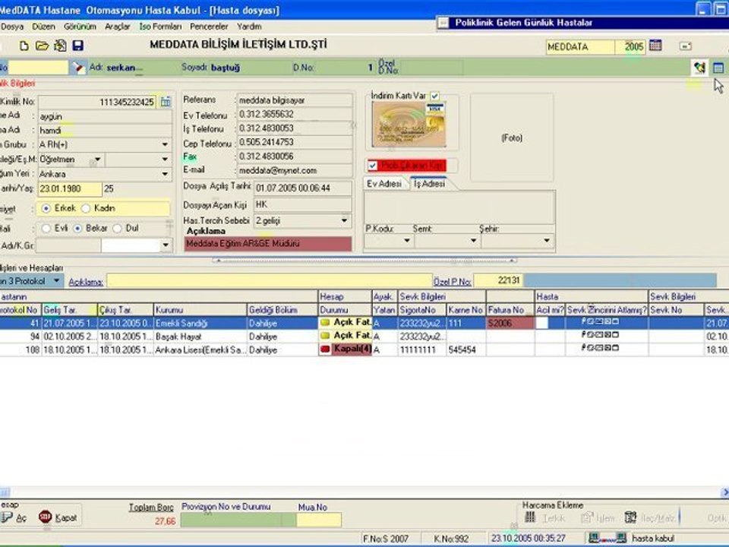729x547 pixels.
Task: Click the Aç icon in the Hesap section
Action: click(x=7, y=517)
